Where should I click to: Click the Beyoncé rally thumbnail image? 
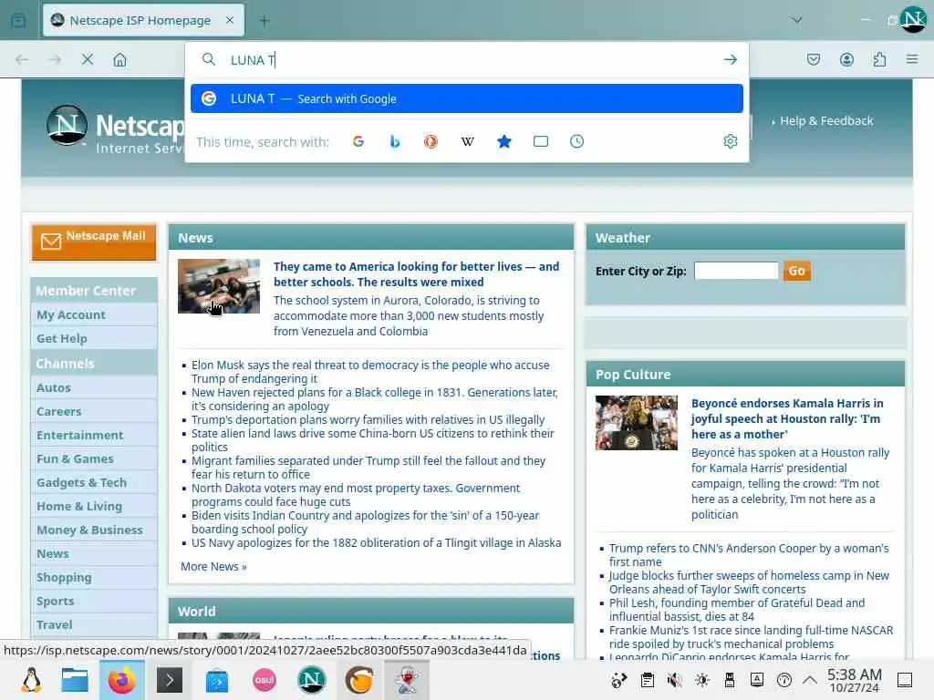click(x=636, y=423)
